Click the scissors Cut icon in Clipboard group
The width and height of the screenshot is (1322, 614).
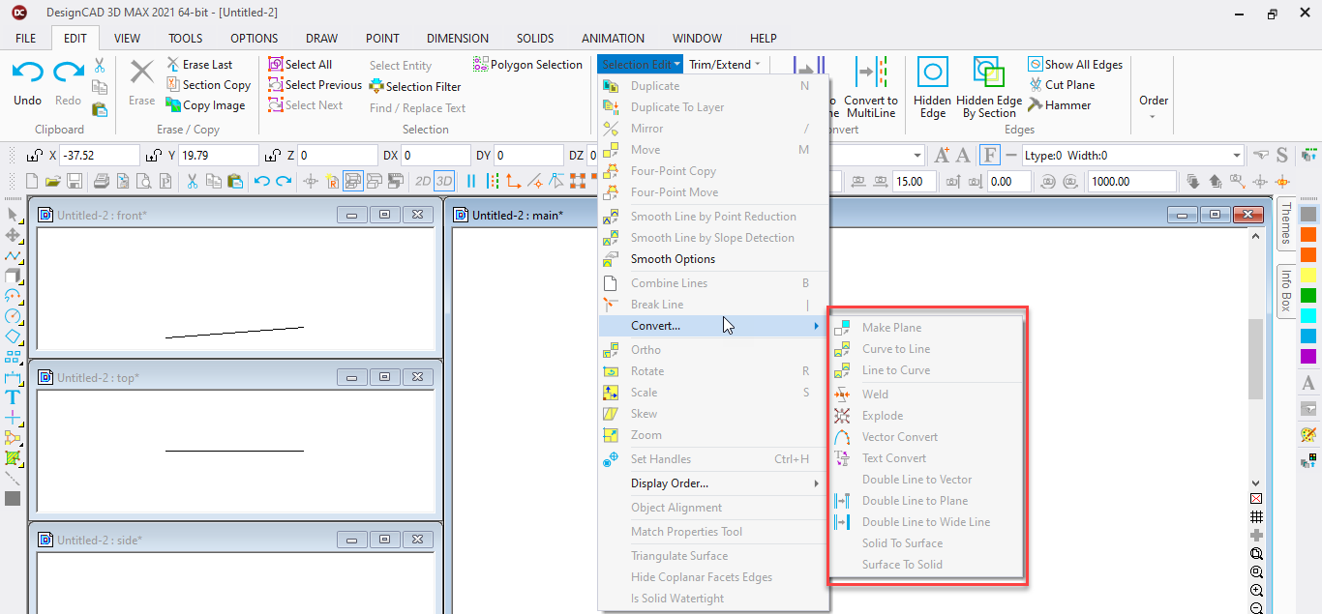coord(99,66)
